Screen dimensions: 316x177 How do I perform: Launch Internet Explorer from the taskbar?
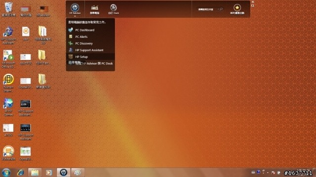pos(21,173)
